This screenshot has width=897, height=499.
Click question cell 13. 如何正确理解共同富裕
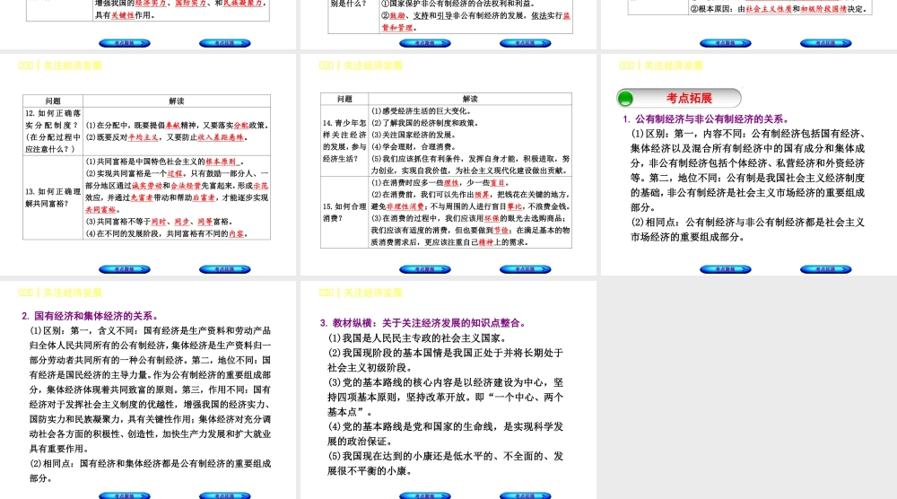tap(53, 197)
